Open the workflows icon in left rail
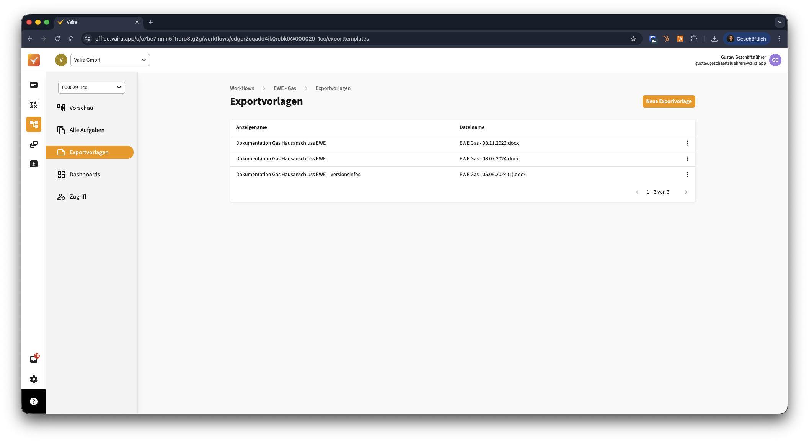Screen dimensions: 809x442 (34, 124)
